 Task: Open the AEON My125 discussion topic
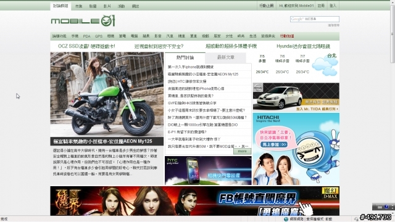(x=203, y=74)
